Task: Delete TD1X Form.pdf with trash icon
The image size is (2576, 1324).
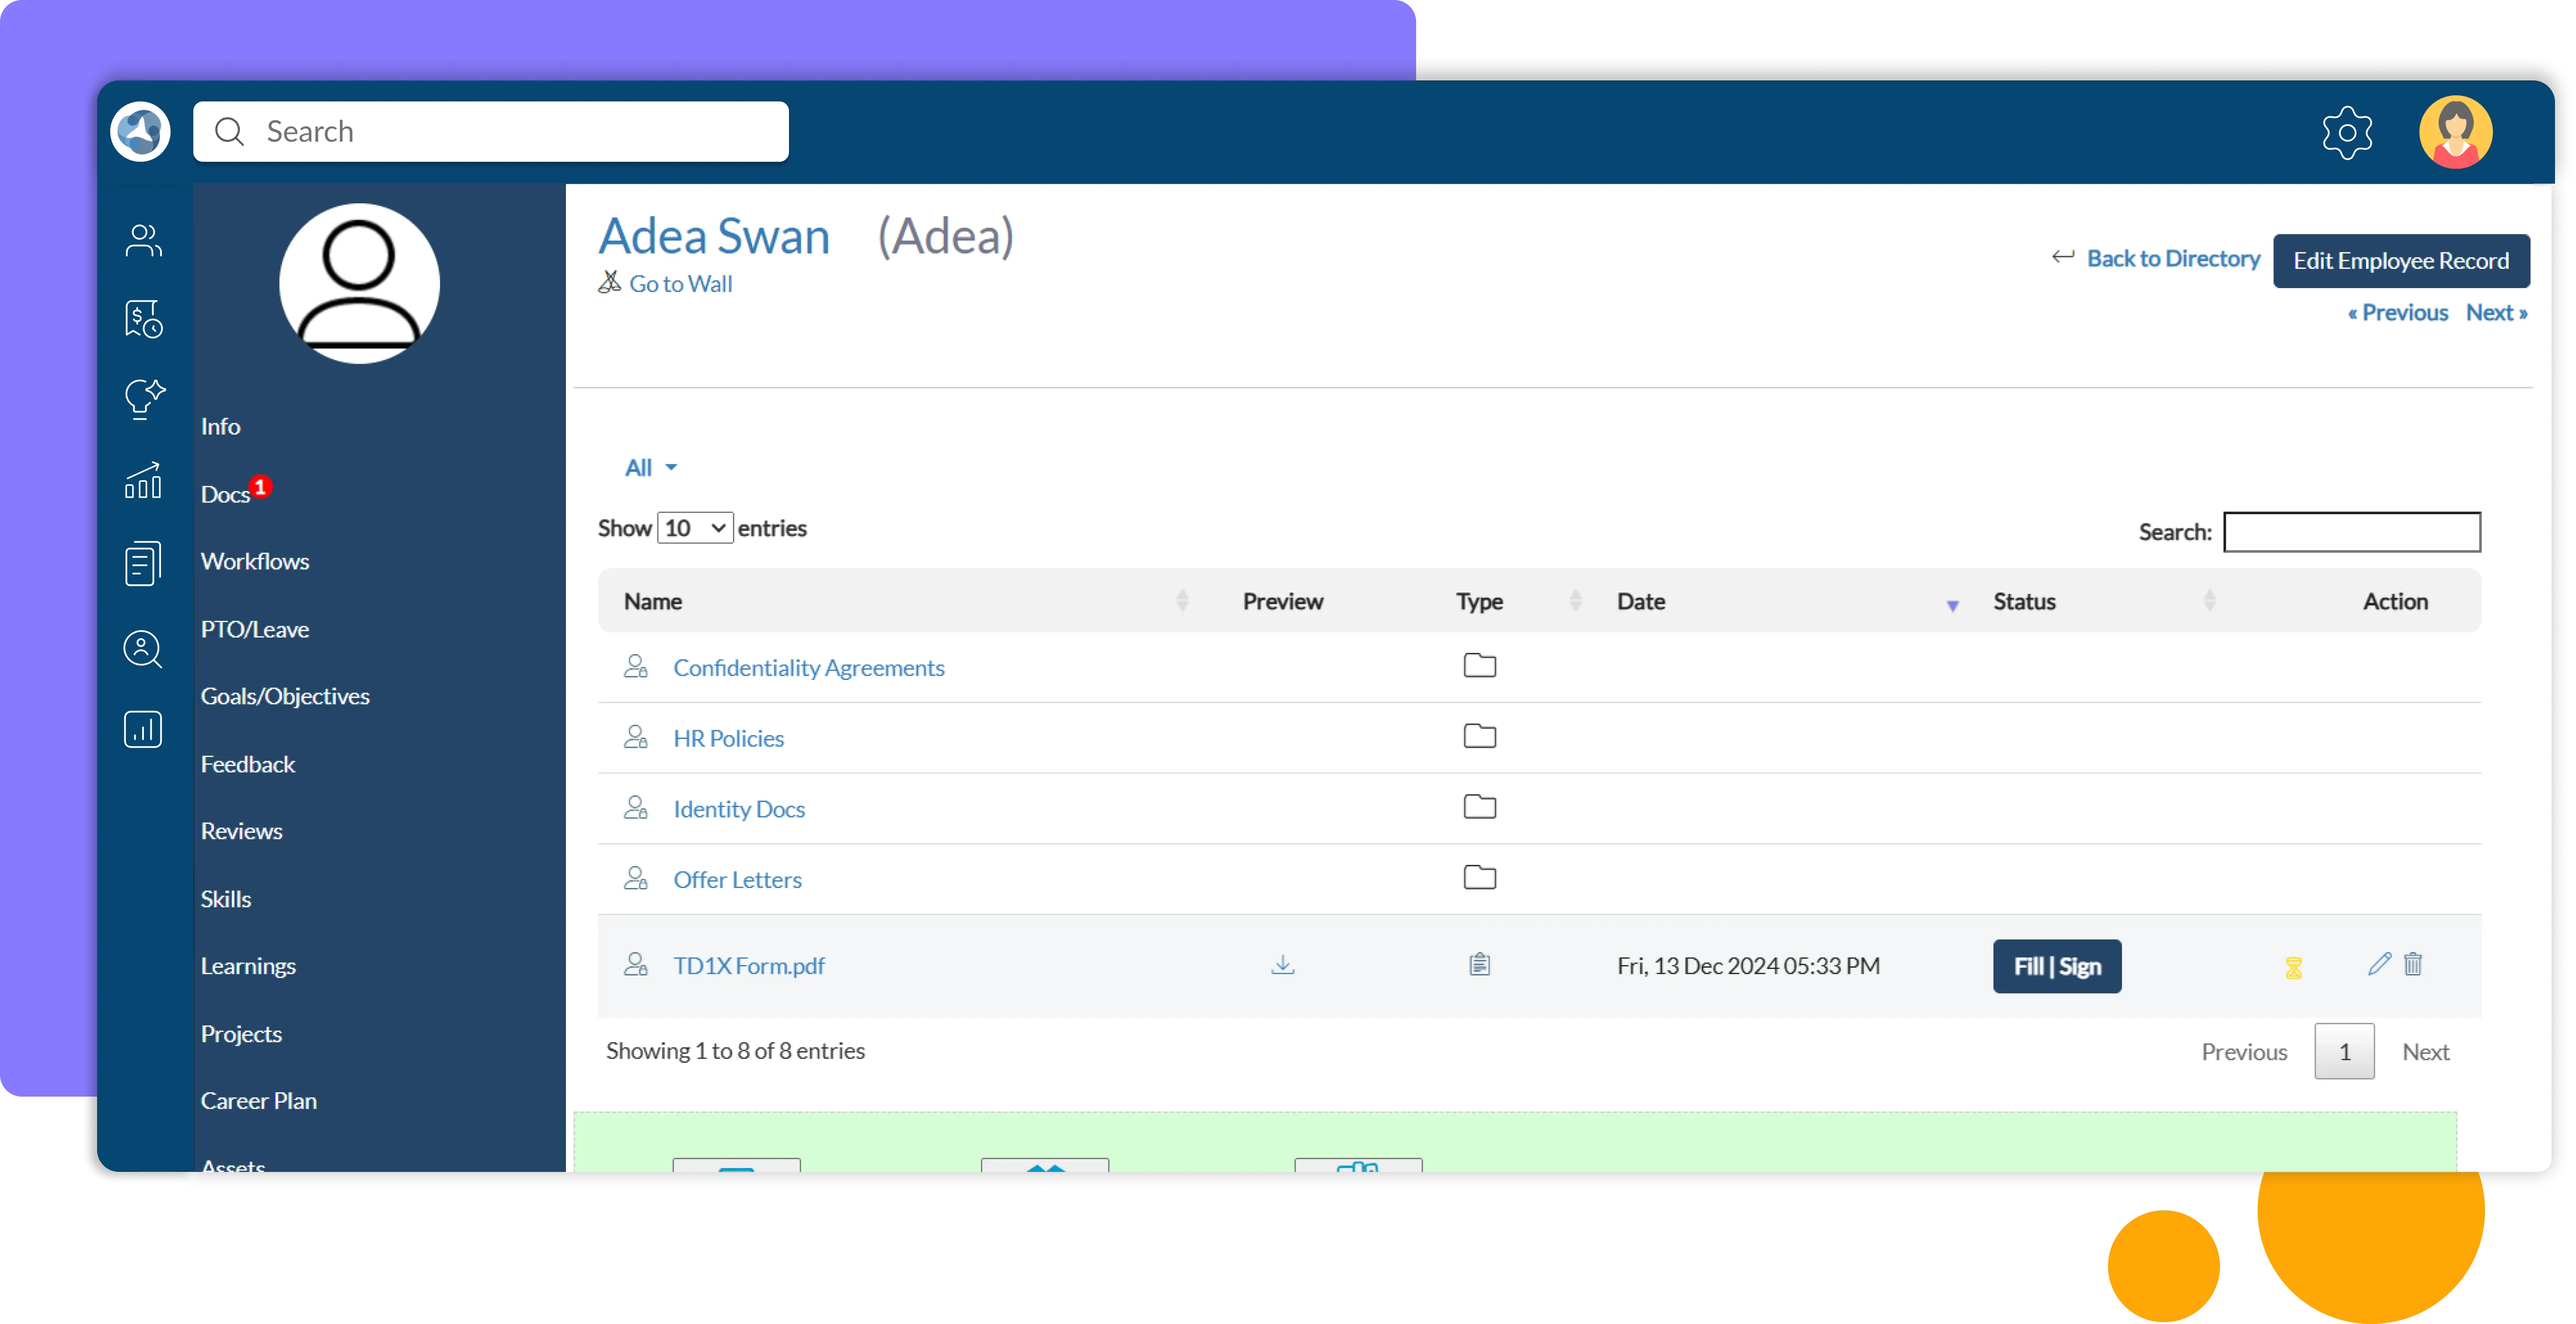Action: coord(2413,964)
